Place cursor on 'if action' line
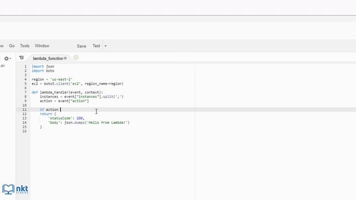This screenshot has height=200, width=356. pyautogui.click(x=49, y=109)
